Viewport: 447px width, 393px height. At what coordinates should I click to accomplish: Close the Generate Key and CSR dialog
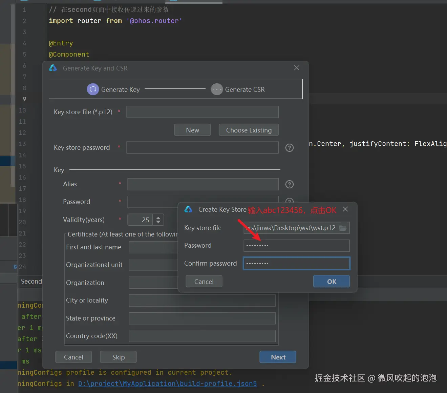(x=297, y=68)
